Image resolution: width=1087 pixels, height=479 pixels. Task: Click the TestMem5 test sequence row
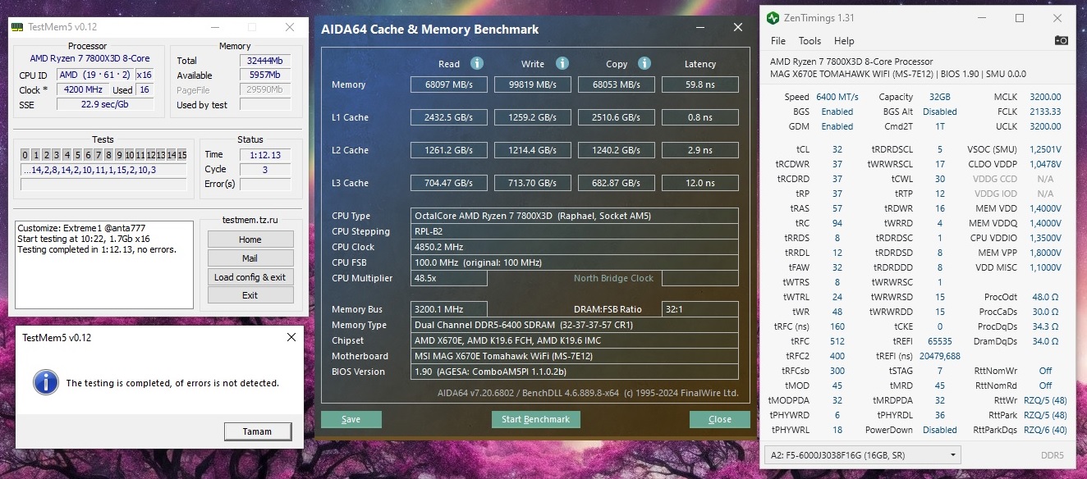[104, 170]
